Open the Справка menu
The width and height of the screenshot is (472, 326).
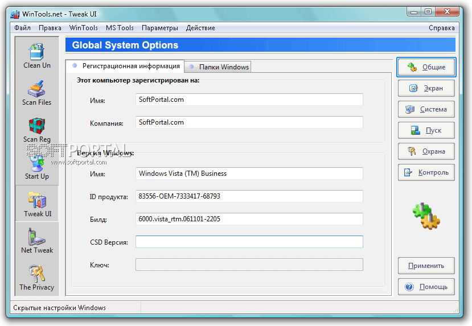click(442, 28)
